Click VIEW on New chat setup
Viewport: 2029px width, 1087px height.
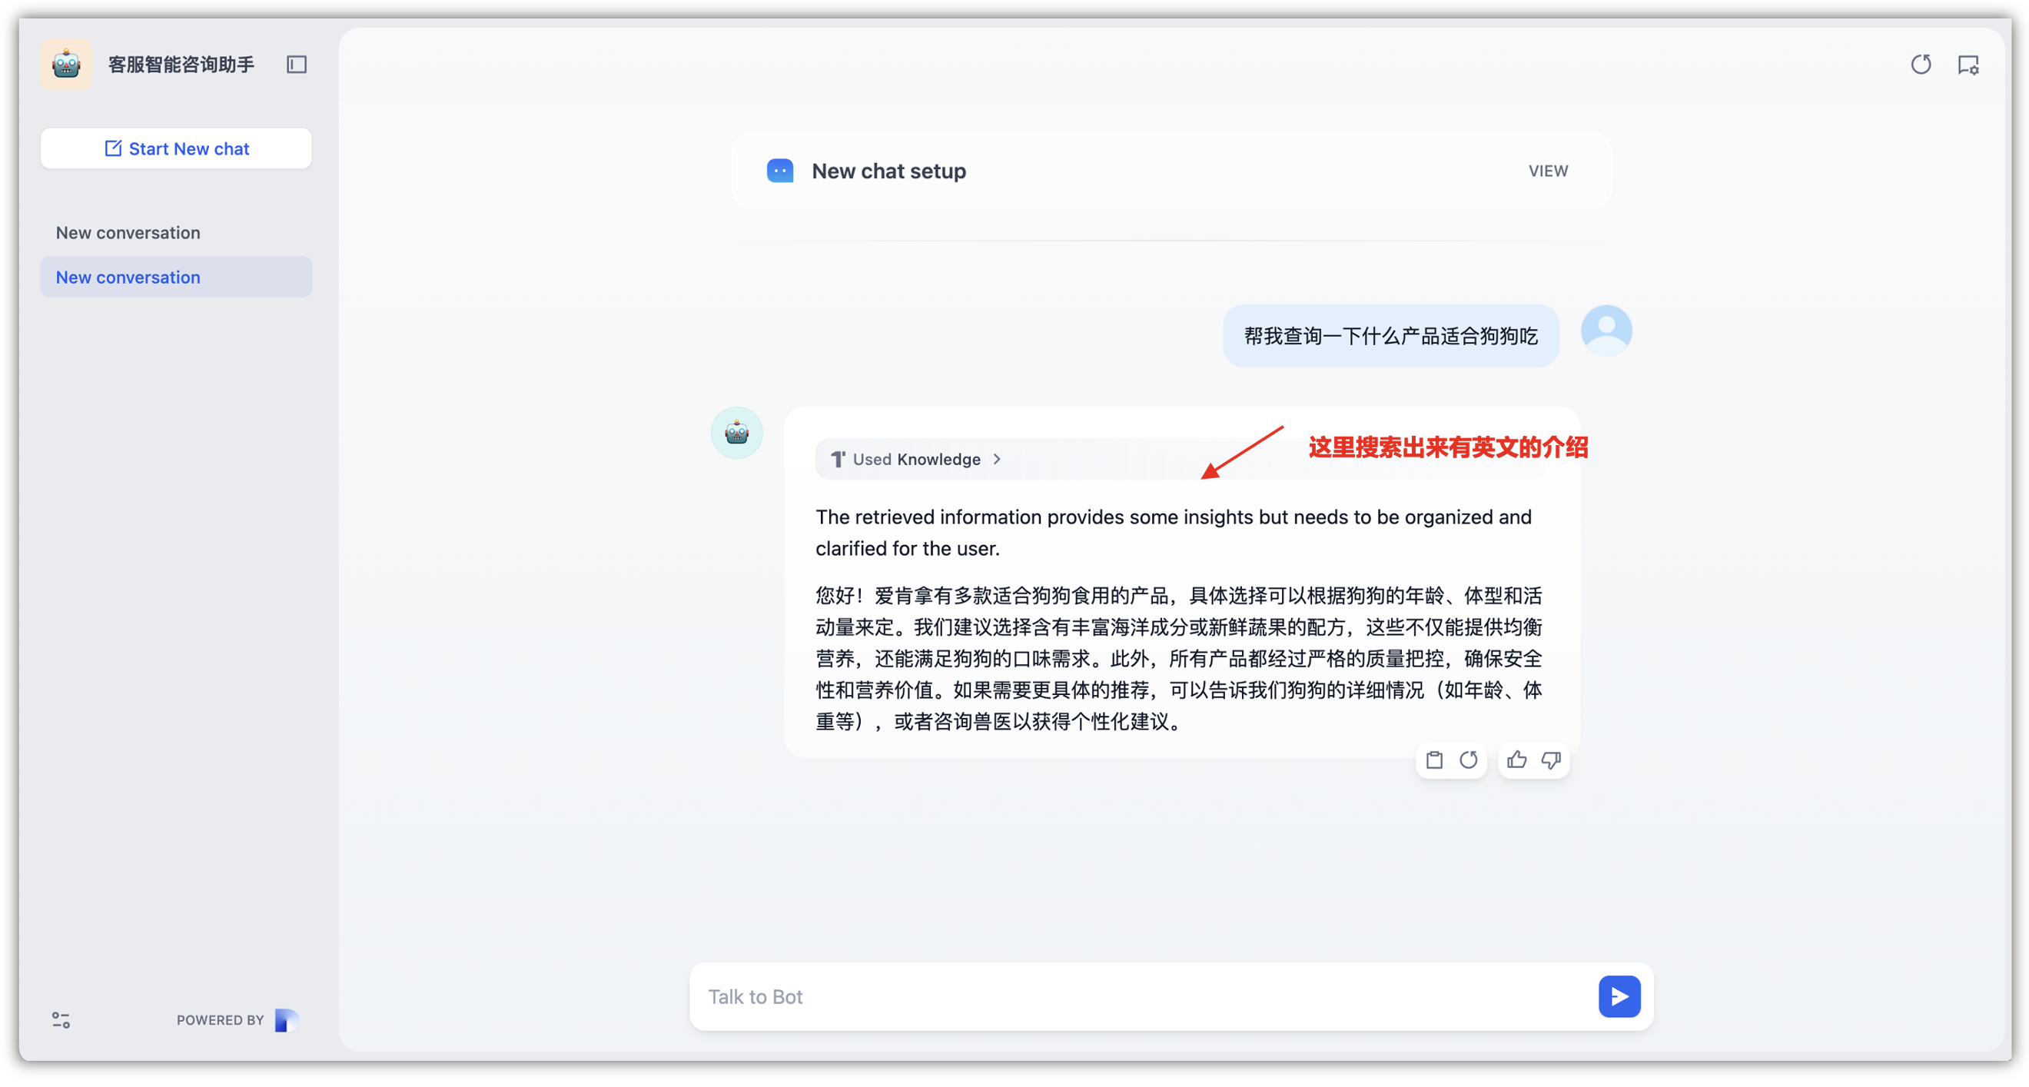click(x=1548, y=171)
